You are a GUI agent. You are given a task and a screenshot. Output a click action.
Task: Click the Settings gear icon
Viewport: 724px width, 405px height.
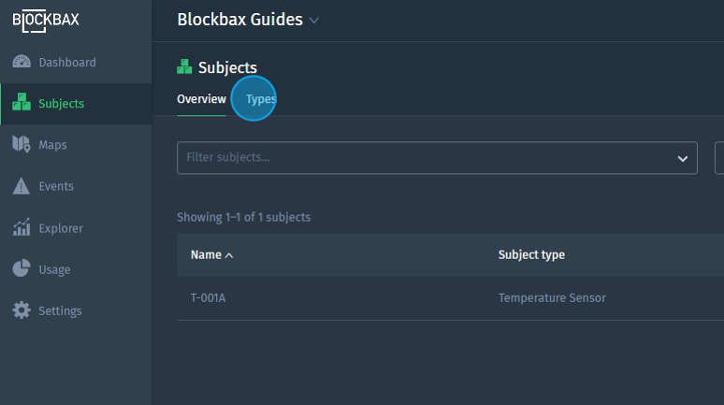pos(22,311)
